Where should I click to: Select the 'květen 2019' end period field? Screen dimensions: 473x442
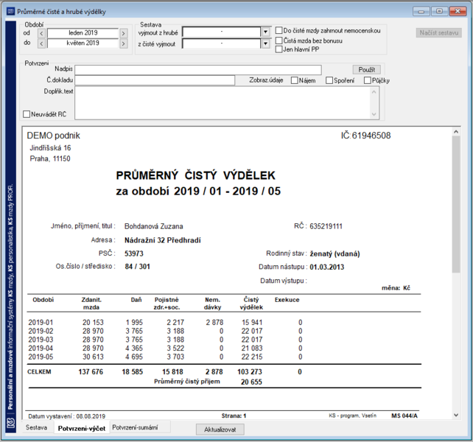point(83,43)
